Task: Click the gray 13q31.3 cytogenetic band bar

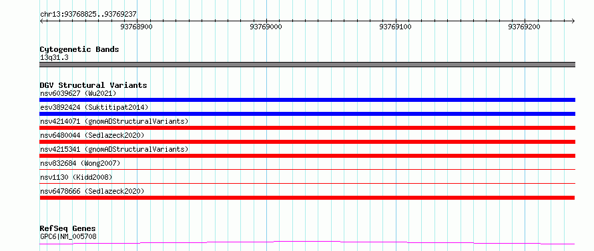Action: [x=307, y=65]
